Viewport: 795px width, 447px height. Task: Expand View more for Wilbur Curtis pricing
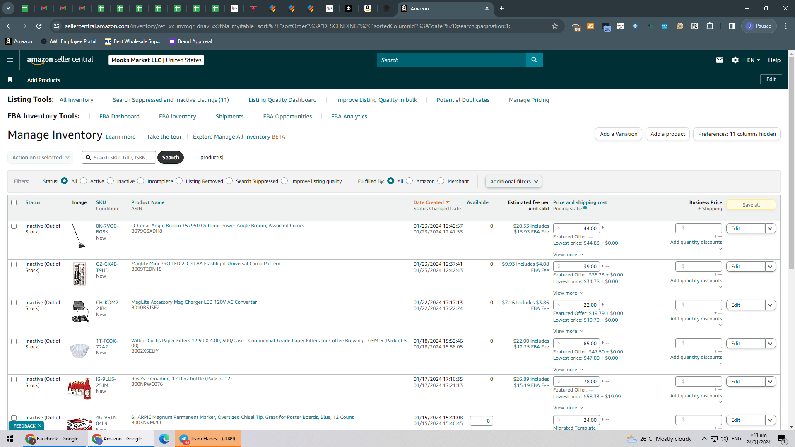coord(568,370)
